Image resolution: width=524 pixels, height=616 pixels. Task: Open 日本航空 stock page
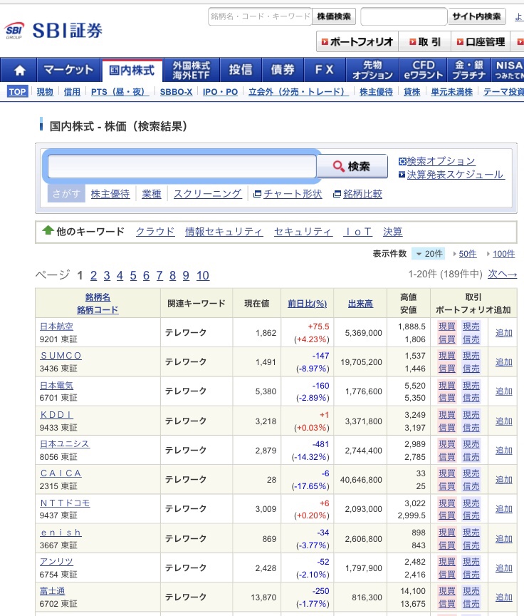click(x=56, y=326)
